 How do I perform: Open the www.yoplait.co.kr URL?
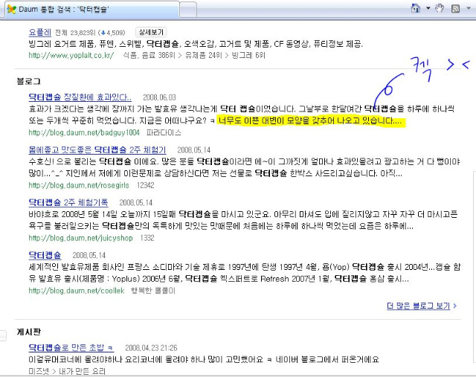pos(71,55)
